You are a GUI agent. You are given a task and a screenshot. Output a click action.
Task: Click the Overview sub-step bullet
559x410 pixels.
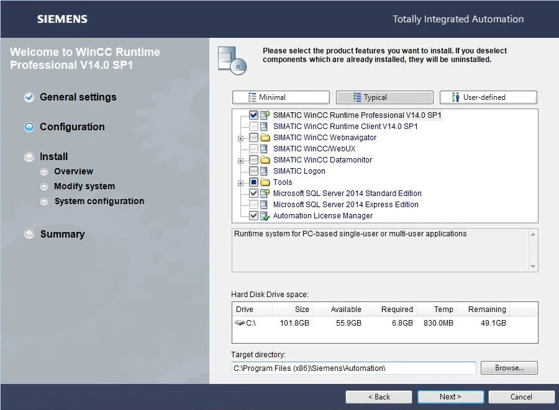44,172
